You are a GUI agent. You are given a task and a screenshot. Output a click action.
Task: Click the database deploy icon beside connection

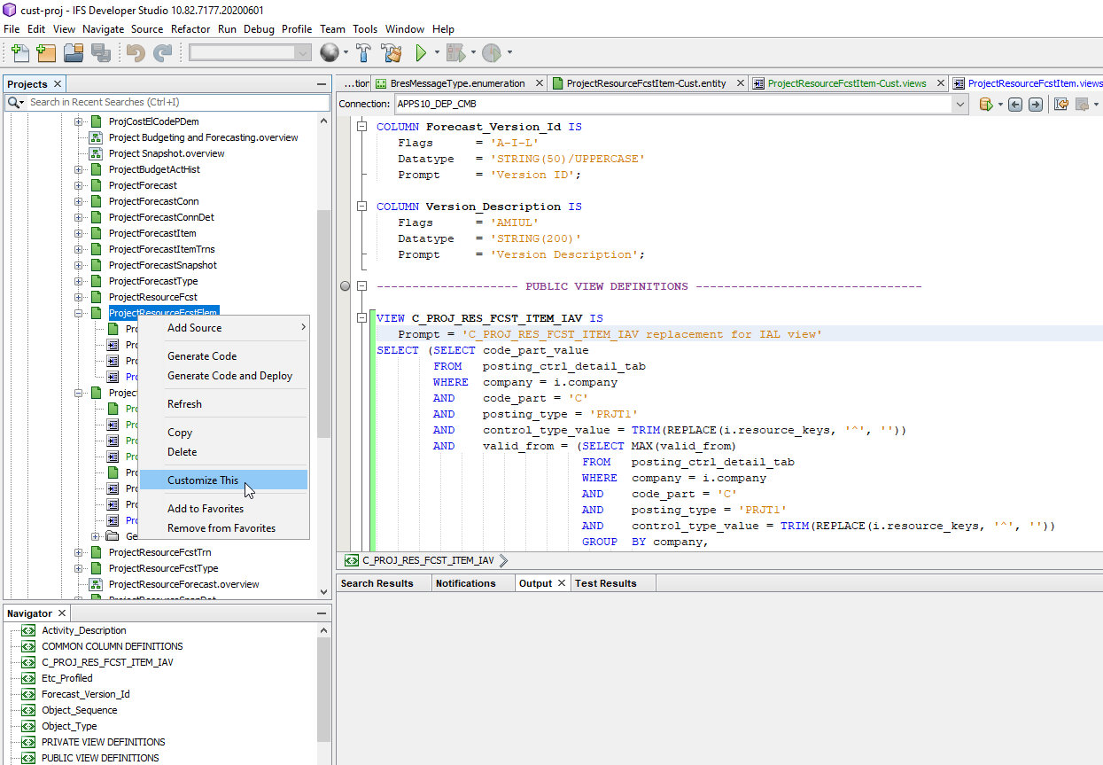(985, 105)
